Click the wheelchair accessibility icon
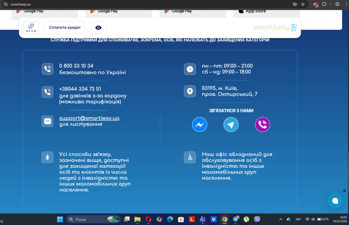 [x=190, y=157]
